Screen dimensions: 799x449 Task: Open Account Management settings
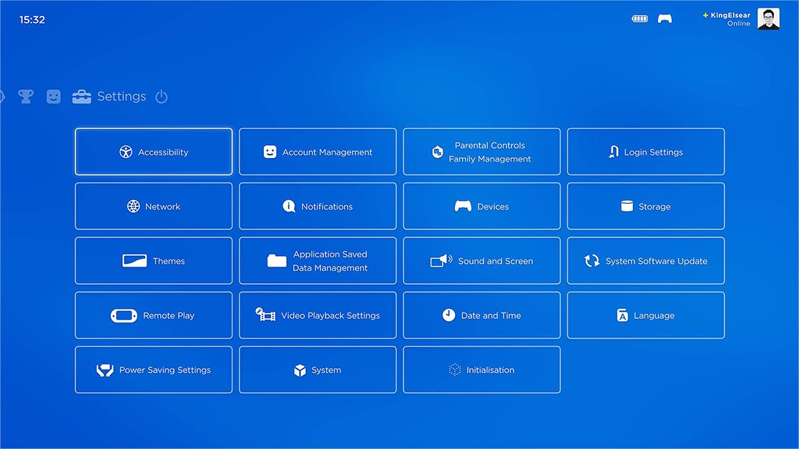[318, 152]
